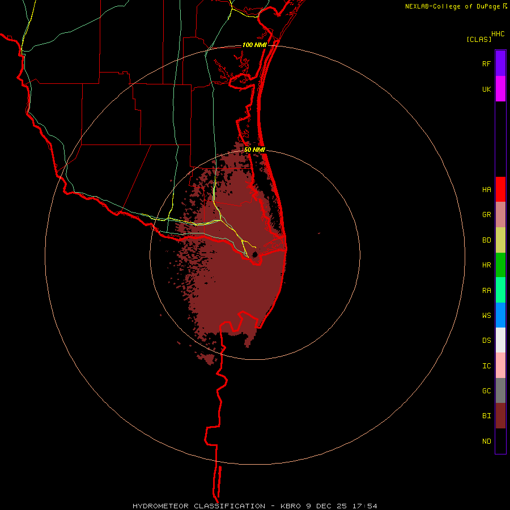Click the WS blue legend color swatch
510x510 pixels.
tap(500, 315)
